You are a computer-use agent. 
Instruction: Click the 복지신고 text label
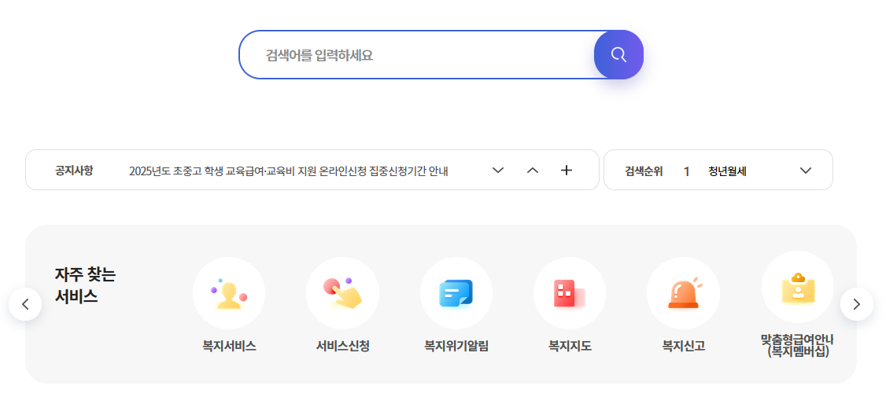684,346
